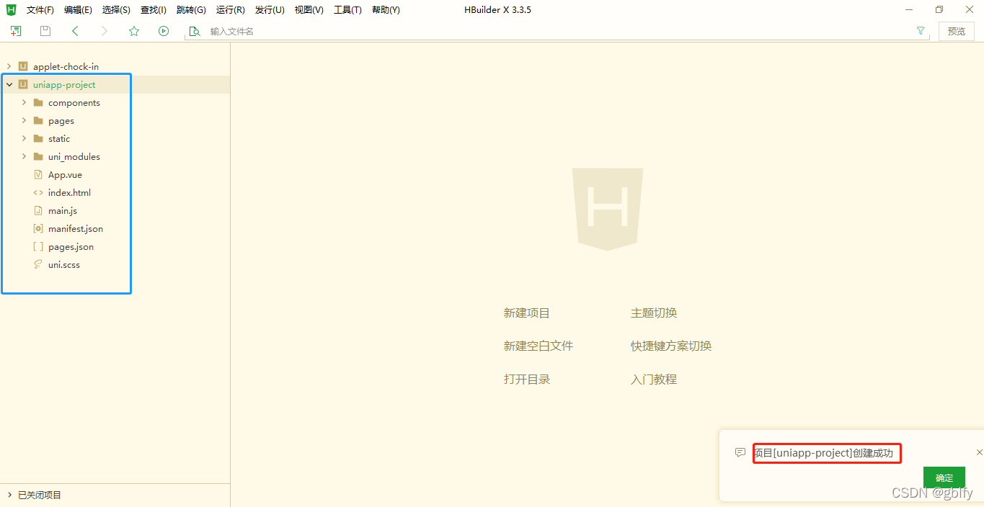Viewport: 984px width, 507px height.
Task: Open the 查找(I) menu
Action: pyautogui.click(x=153, y=10)
